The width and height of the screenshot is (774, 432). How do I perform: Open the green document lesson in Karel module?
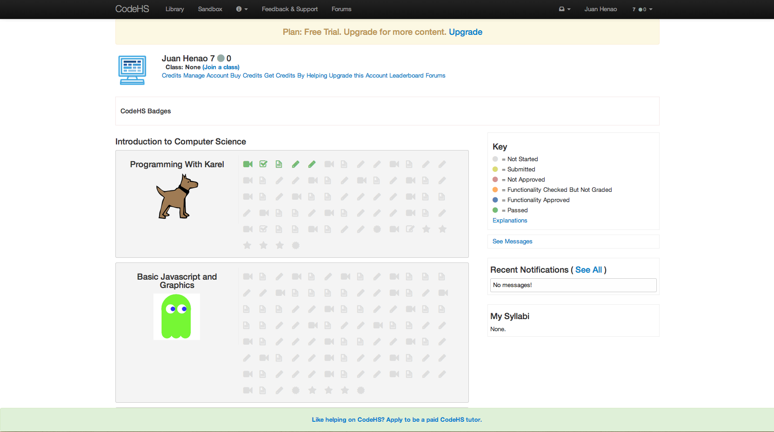(279, 164)
